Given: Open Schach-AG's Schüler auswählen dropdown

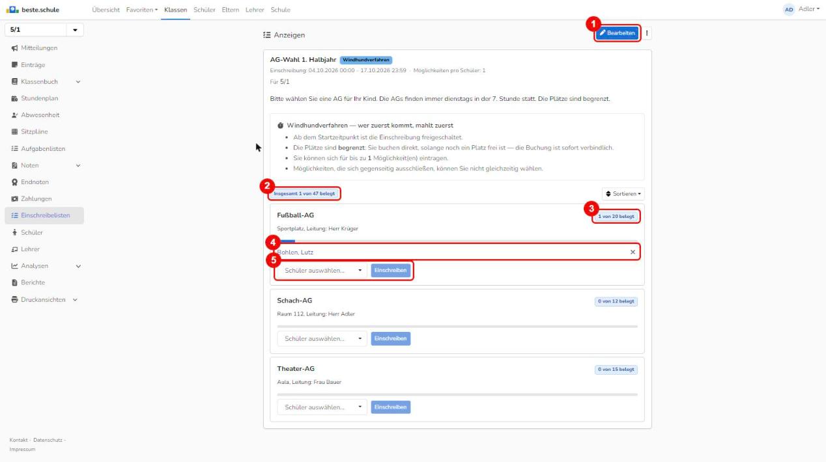Looking at the screenshot, I should [x=322, y=338].
